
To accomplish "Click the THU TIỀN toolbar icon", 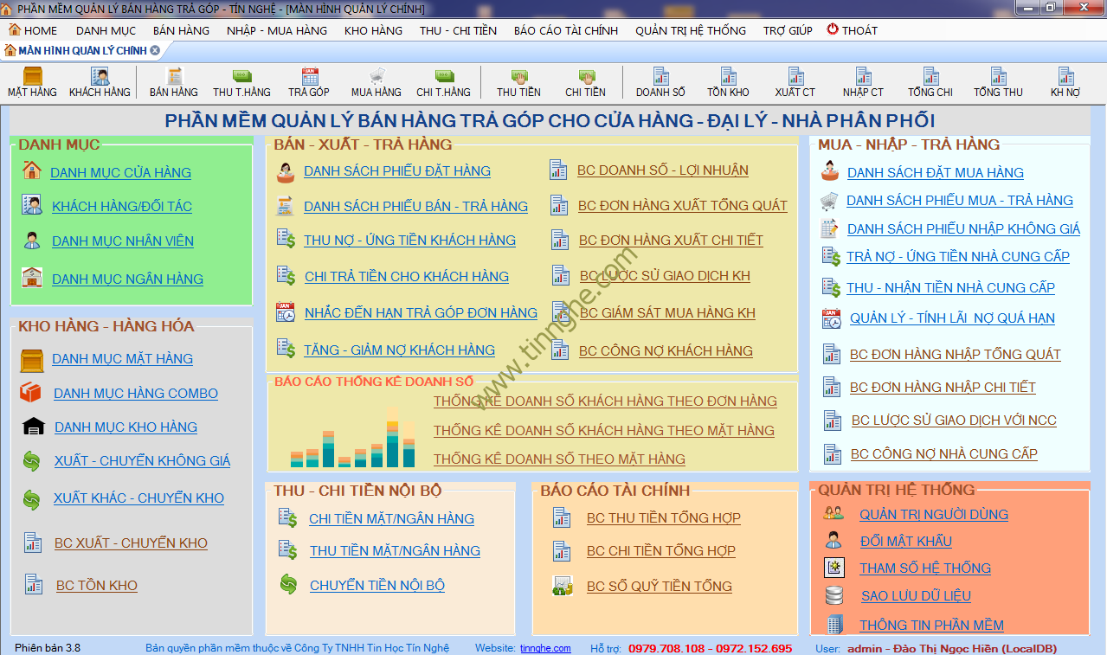I will pyautogui.click(x=518, y=77).
